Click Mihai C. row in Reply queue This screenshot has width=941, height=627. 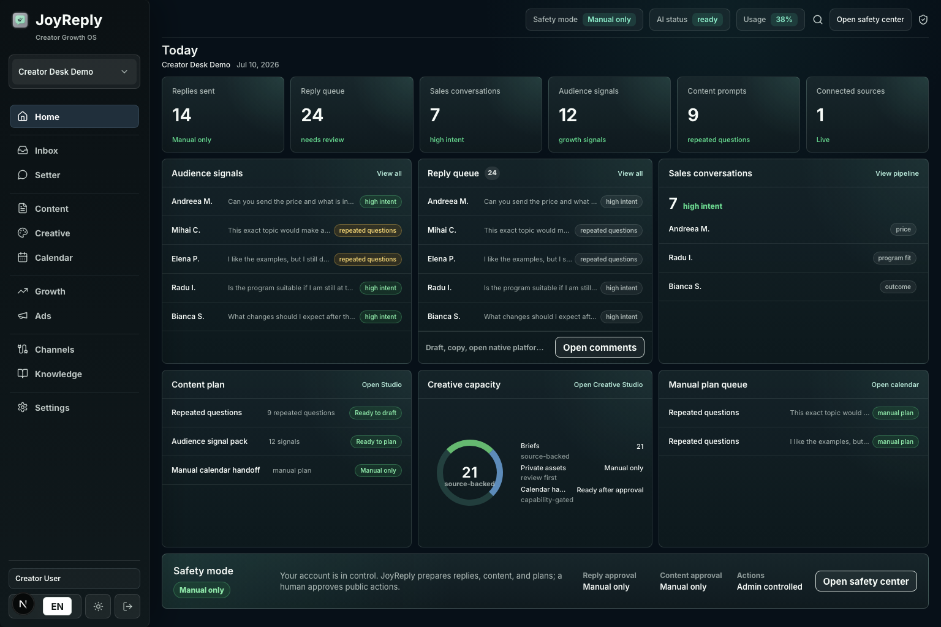pyautogui.click(x=535, y=230)
